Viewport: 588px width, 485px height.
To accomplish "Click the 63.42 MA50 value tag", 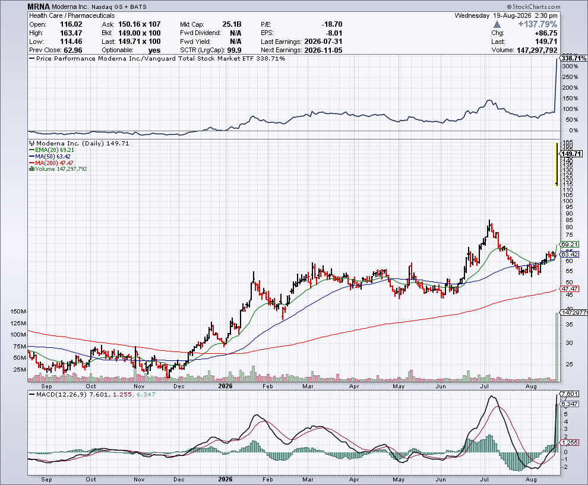I will (569, 255).
